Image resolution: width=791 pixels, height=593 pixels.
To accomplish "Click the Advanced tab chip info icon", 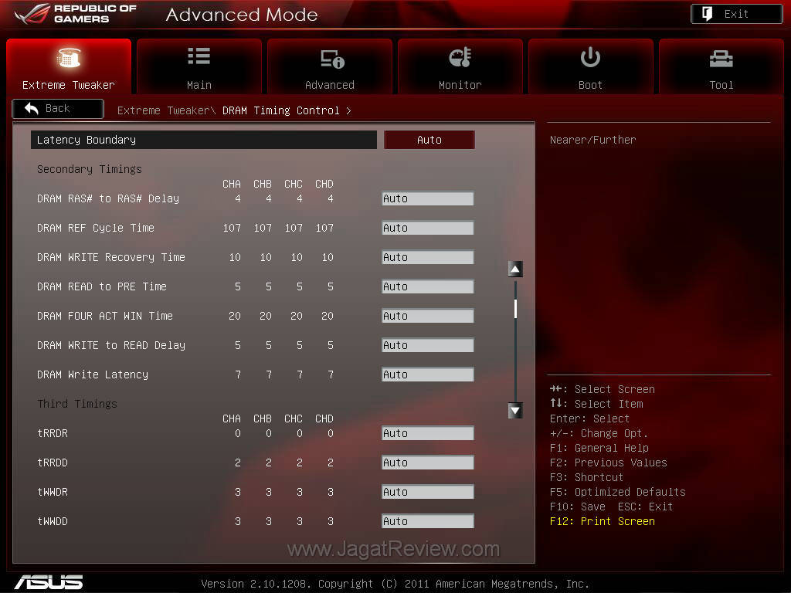I will click(x=332, y=59).
